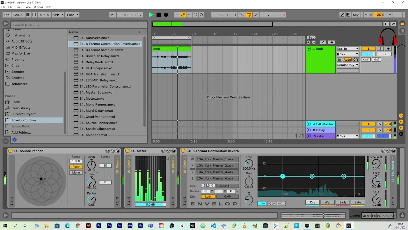Click the Re-enable Automation icon

189,15
